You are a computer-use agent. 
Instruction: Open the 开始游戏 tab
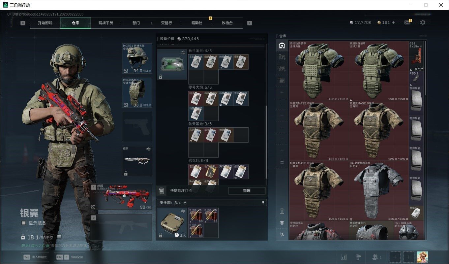coord(45,23)
